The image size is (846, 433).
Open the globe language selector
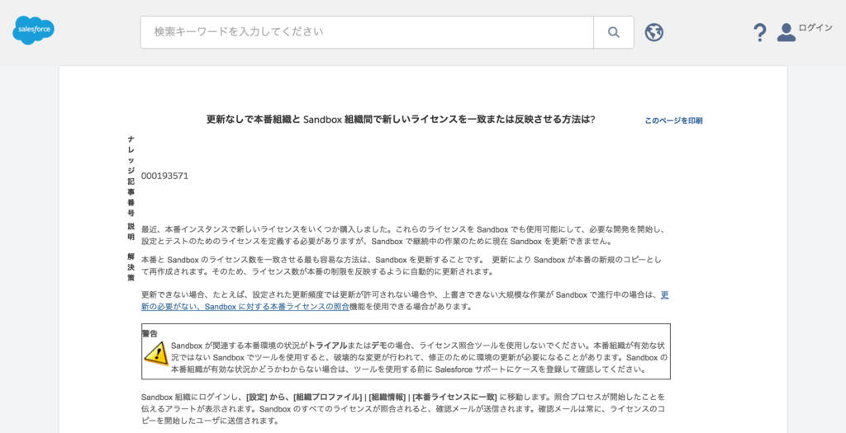click(x=654, y=32)
